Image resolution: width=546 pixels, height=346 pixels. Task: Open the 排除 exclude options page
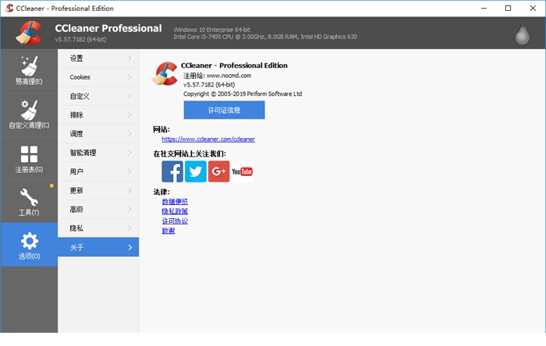[98, 115]
